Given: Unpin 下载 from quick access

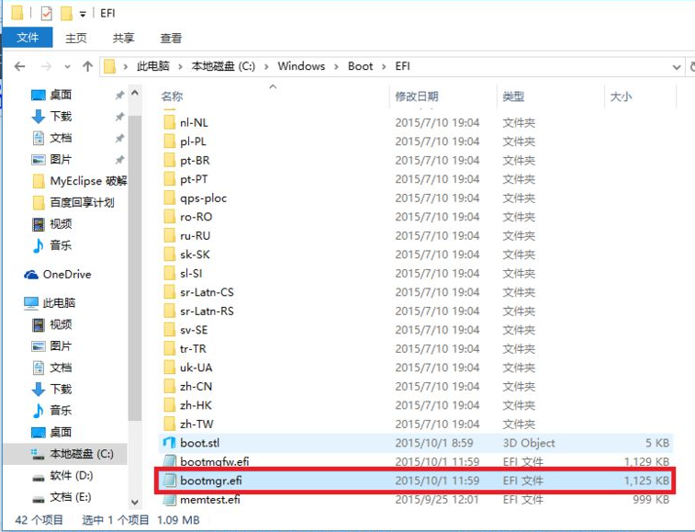Looking at the screenshot, I should [119, 117].
